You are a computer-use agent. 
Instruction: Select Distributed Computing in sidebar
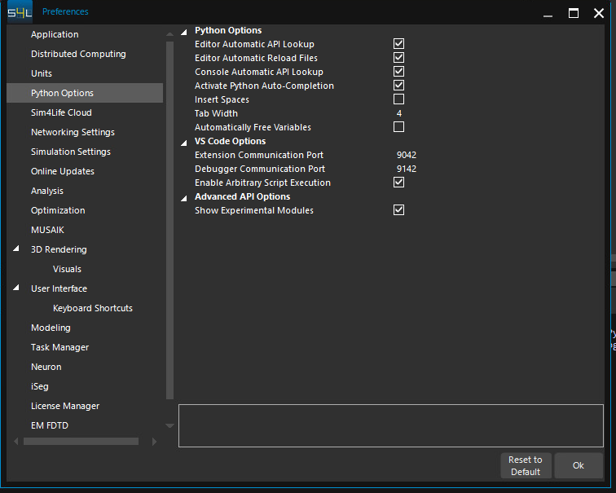(x=78, y=54)
